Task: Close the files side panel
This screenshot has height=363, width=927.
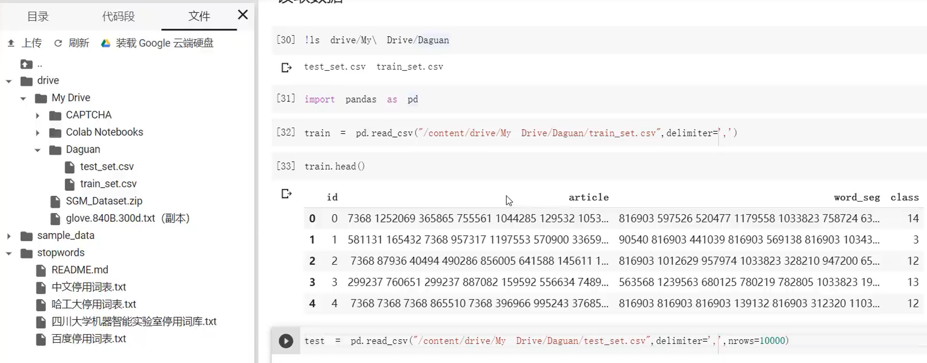Action: point(243,15)
